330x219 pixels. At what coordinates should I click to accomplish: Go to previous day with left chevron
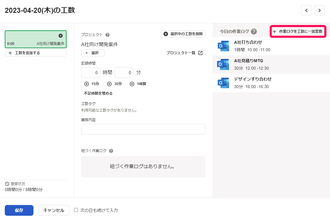pyautogui.click(x=306, y=10)
